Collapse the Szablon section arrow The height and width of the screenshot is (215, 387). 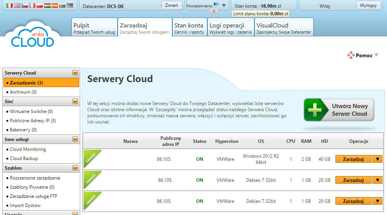(75, 168)
